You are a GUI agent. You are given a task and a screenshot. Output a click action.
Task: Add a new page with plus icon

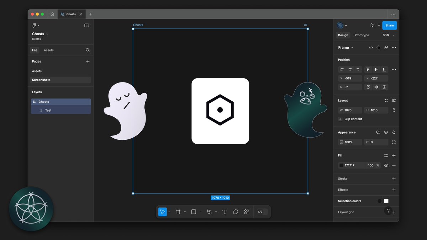88,62
